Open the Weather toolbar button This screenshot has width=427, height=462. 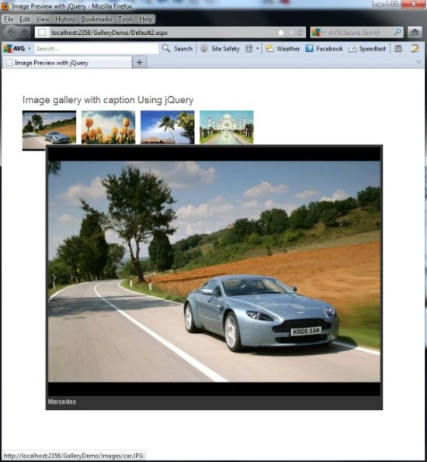pyautogui.click(x=283, y=49)
